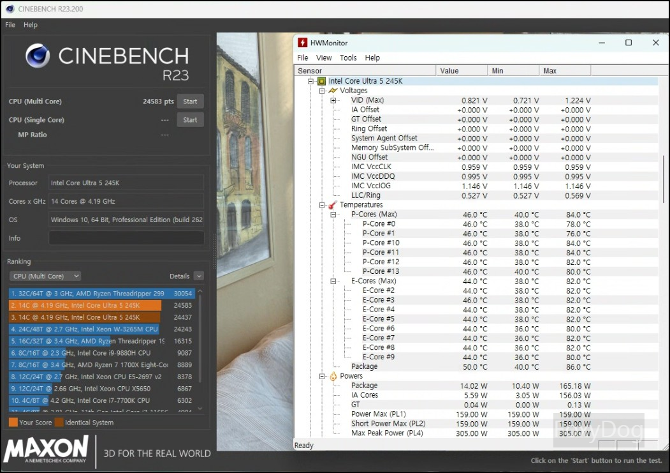Select the Max Peak Power (PL4) row

[476, 433]
